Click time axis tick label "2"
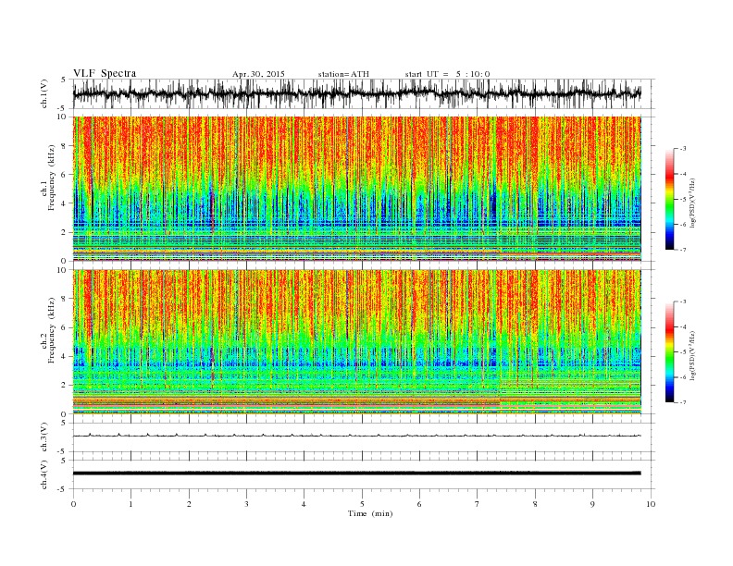The image size is (733, 566). tap(189, 504)
